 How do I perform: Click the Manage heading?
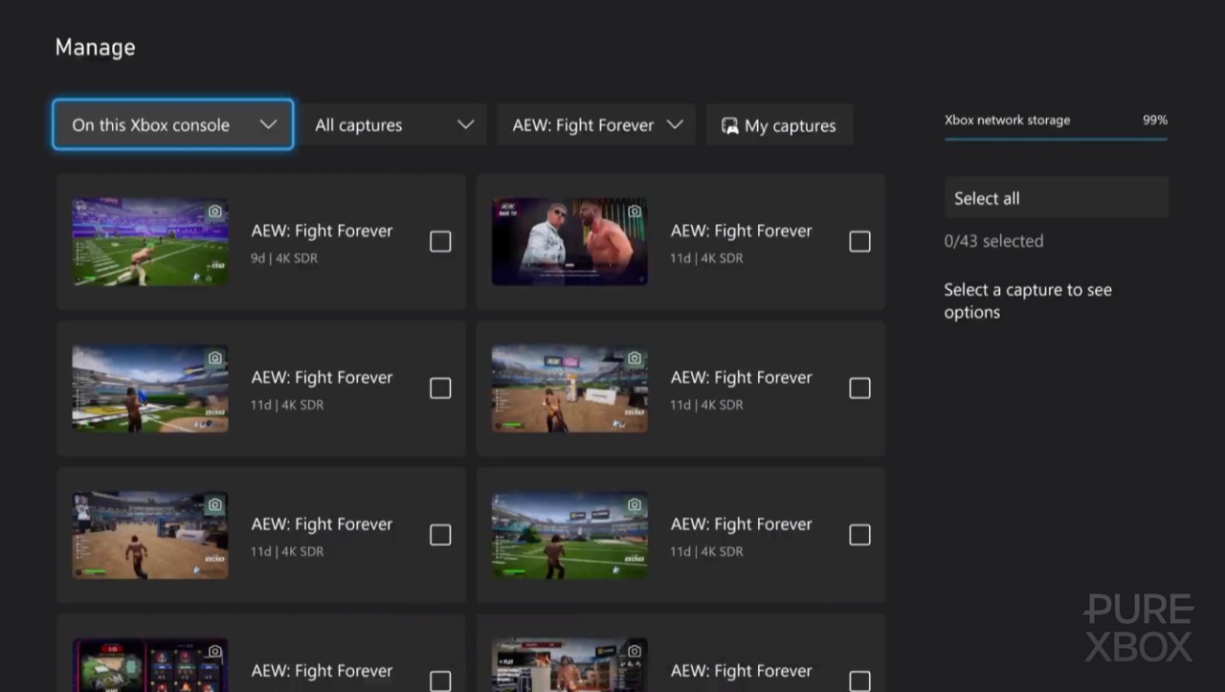click(x=95, y=46)
